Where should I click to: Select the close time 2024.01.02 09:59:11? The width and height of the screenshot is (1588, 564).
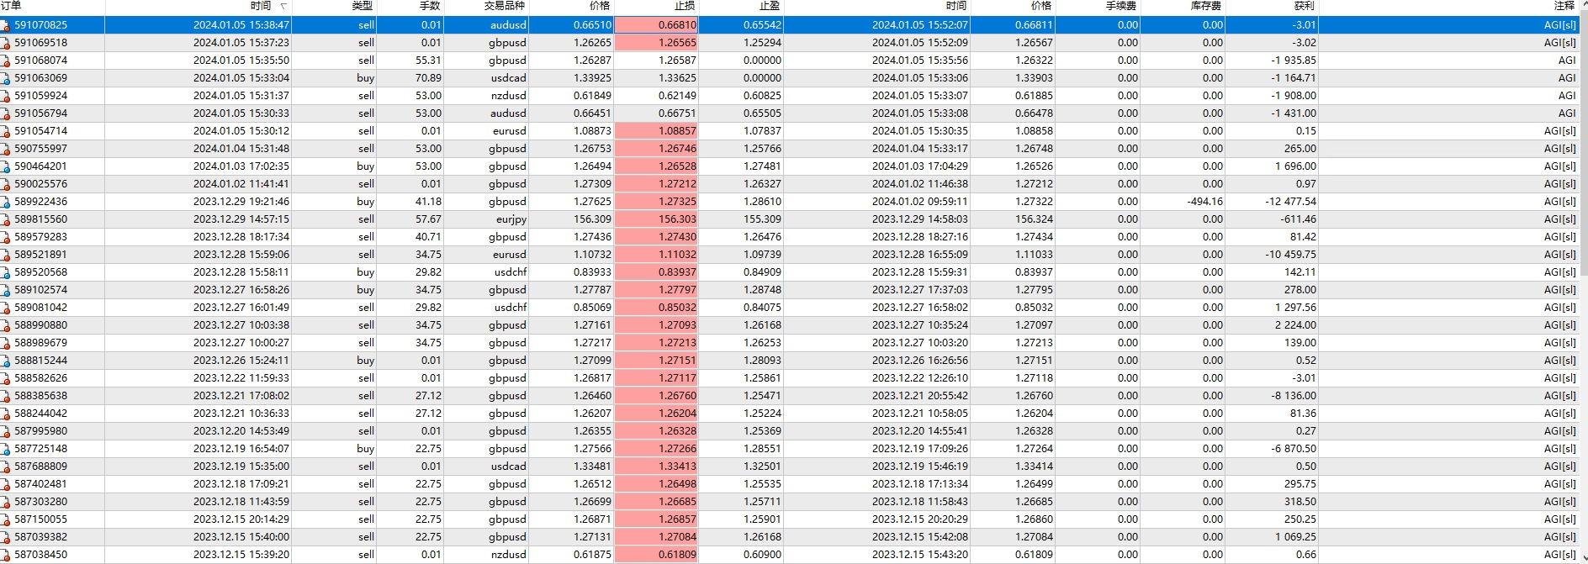(x=920, y=202)
